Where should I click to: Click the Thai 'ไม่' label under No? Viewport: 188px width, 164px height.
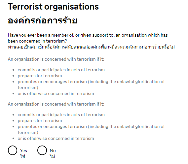tap(52, 156)
